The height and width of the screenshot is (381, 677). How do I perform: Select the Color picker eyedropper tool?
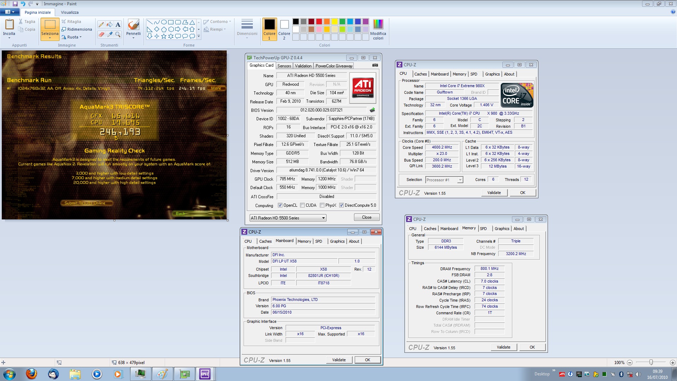pos(110,34)
